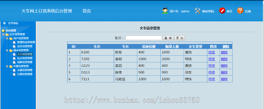Click the 马致远 conductor cell
This screenshot has height=109, width=264.
point(126,79)
